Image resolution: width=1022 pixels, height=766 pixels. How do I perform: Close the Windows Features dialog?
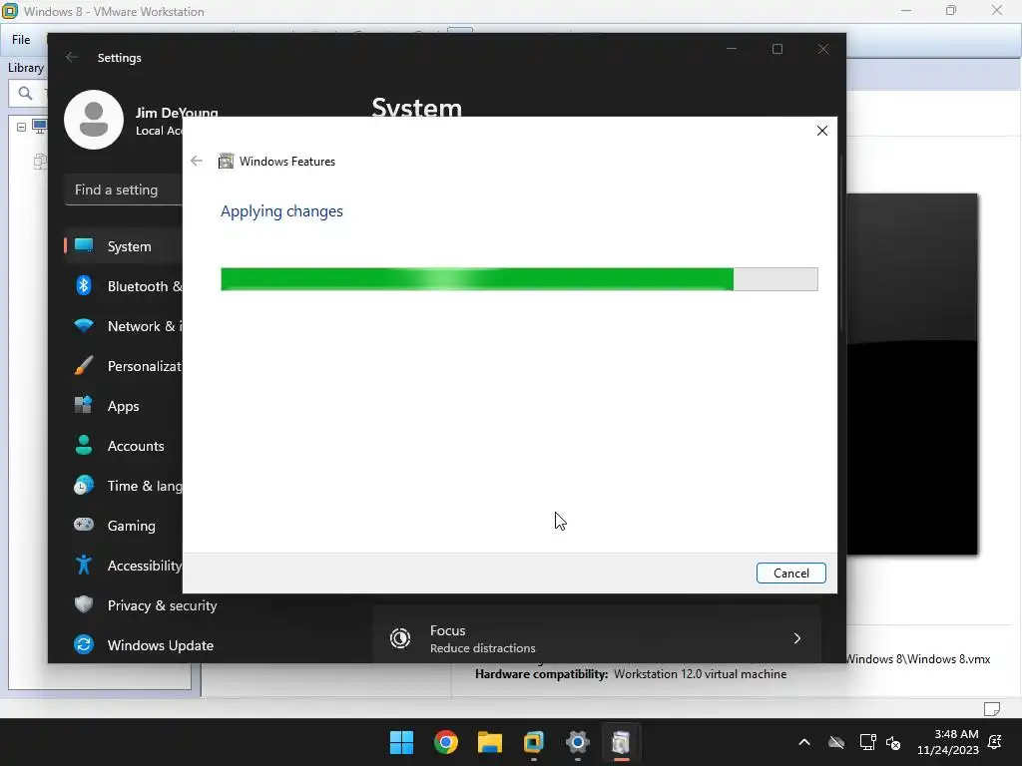coord(822,131)
